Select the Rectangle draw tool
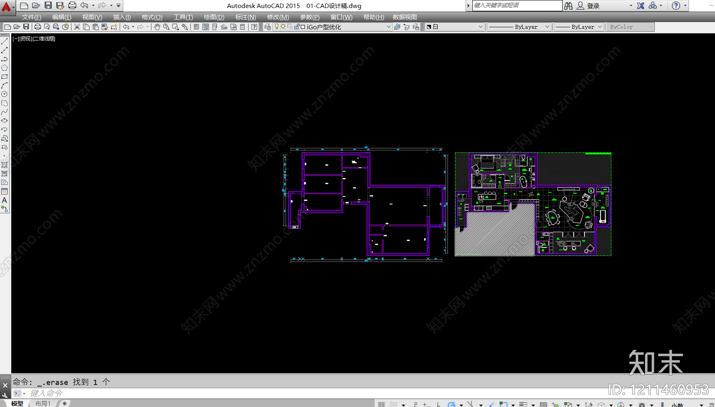The width and height of the screenshot is (715, 407). point(4,77)
